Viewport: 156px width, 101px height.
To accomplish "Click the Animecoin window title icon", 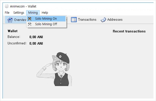I will click(x=7, y=6).
